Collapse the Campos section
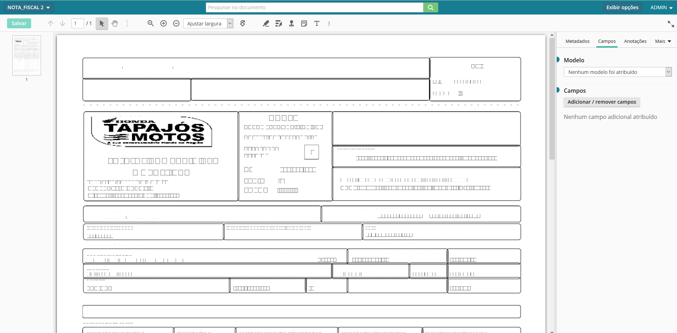 558,90
